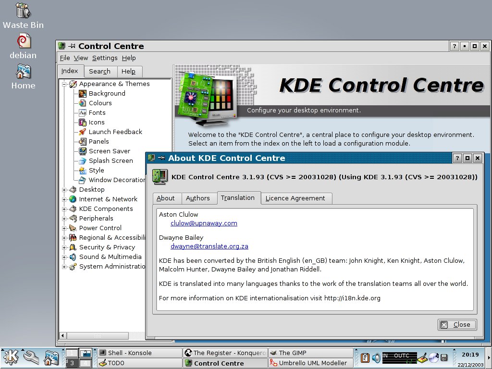Click the Colours module icon
492x369 pixels.
pos(83,103)
